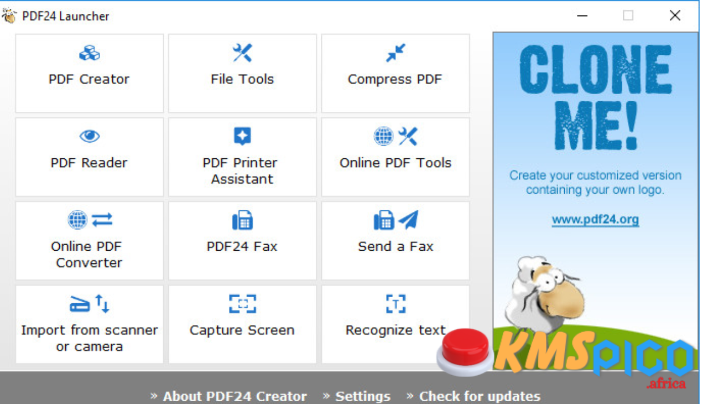Click the Import from scanner icon
This screenshot has height=404, width=708.
(x=90, y=304)
